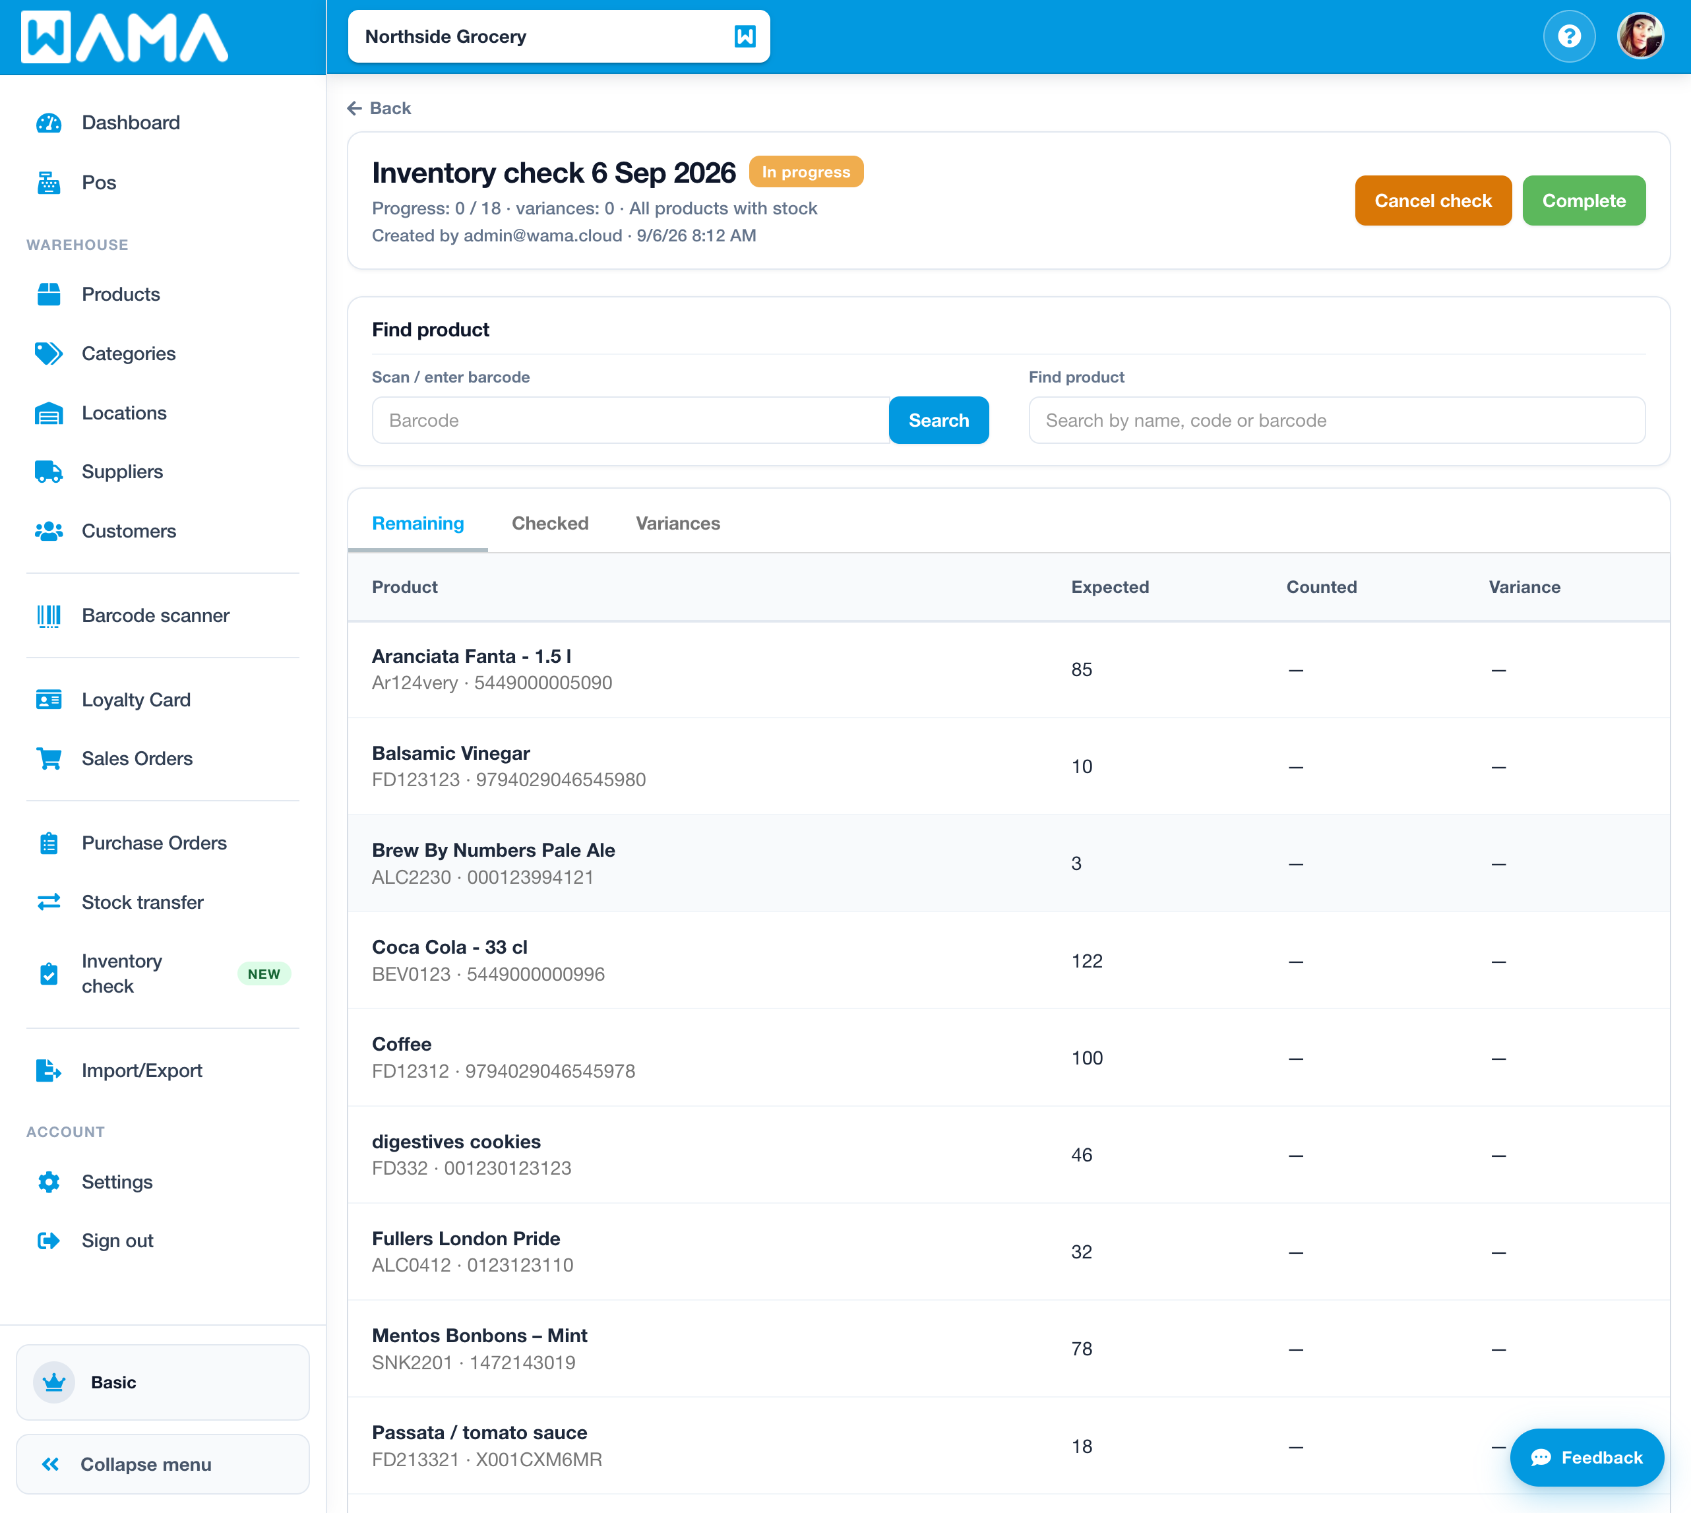Click the Import/Export file icon
Image resolution: width=1691 pixels, height=1513 pixels.
(x=49, y=1070)
